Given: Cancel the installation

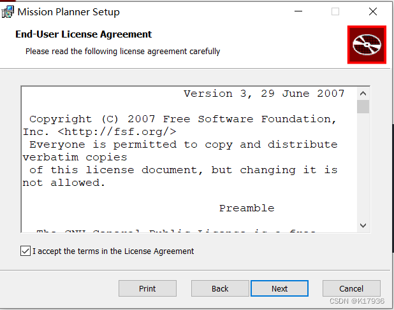Looking at the screenshot, I should click(351, 288).
